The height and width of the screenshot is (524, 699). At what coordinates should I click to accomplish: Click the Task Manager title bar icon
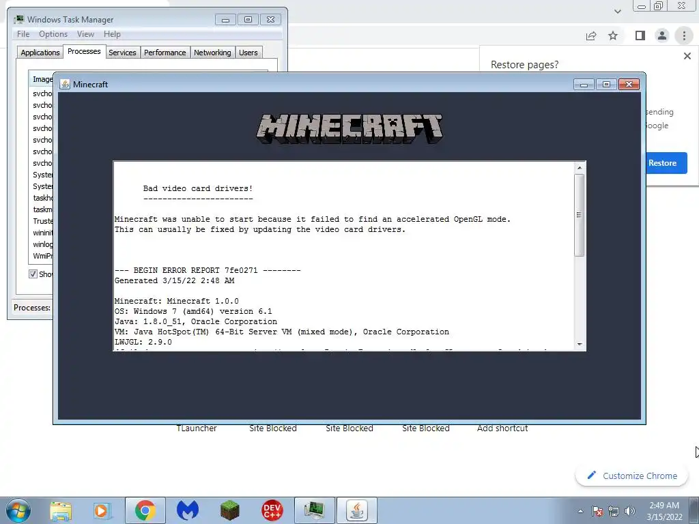pos(18,20)
